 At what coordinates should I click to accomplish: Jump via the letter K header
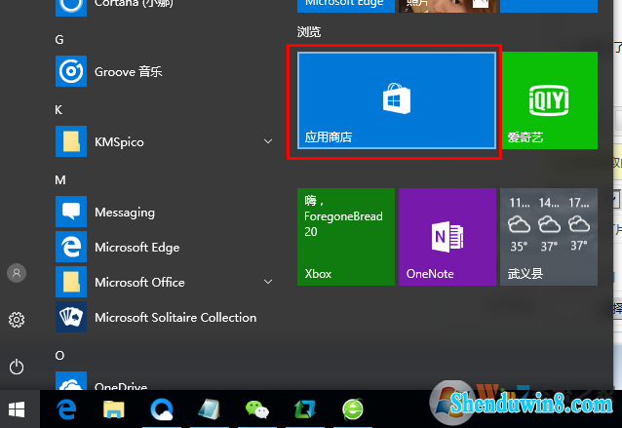(58, 110)
